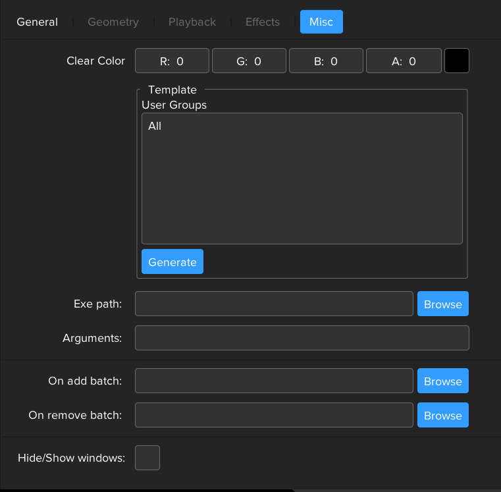Select the Misc tab

tap(321, 22)
